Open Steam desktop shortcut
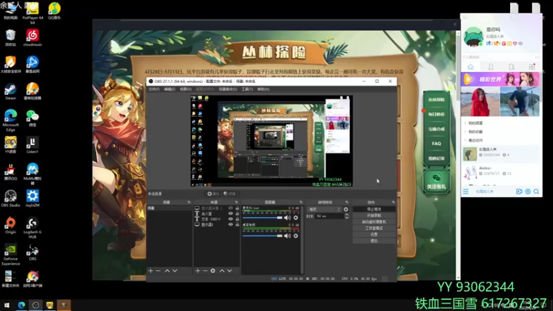This screenshot has width=553, height=311. (10, 92)
